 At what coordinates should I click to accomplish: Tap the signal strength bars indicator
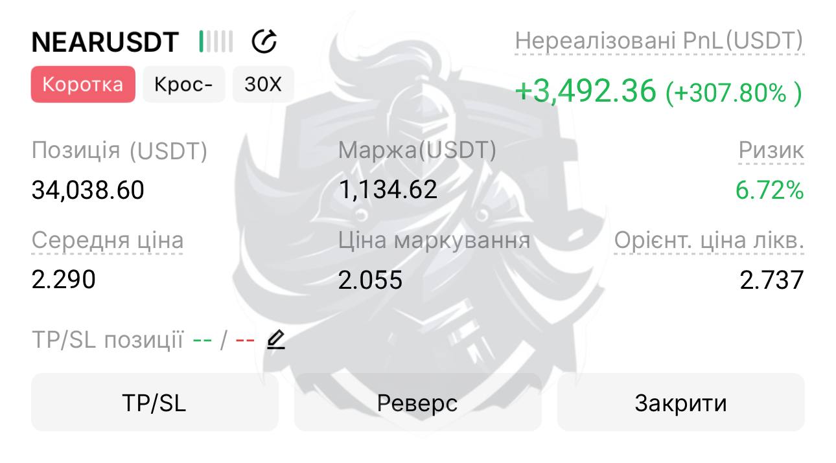(x=216, y=42)
